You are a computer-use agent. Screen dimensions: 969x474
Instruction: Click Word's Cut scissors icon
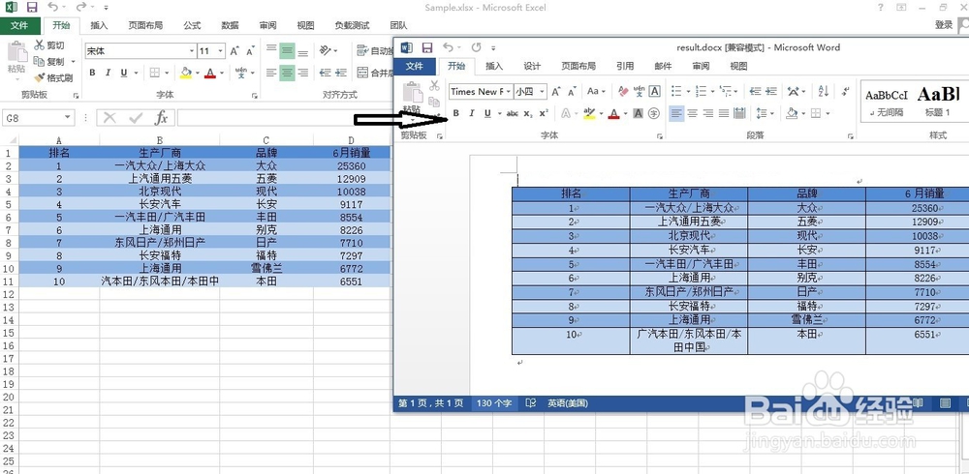coord(434,86)
